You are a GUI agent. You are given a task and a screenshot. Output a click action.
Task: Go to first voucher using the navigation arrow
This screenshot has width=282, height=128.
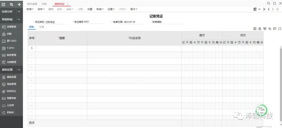click(x=265, y=9)
